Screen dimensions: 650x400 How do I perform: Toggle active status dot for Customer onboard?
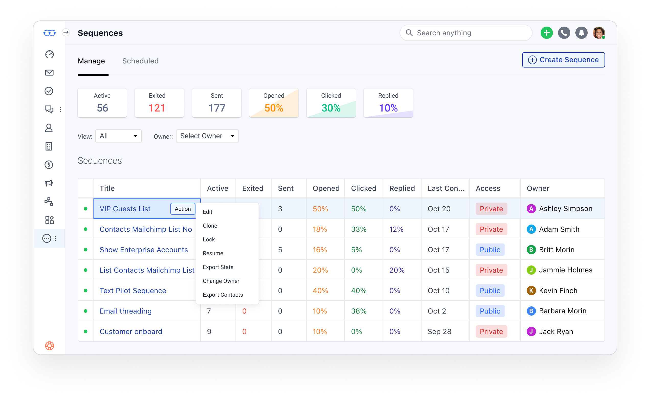pos(86,331)
